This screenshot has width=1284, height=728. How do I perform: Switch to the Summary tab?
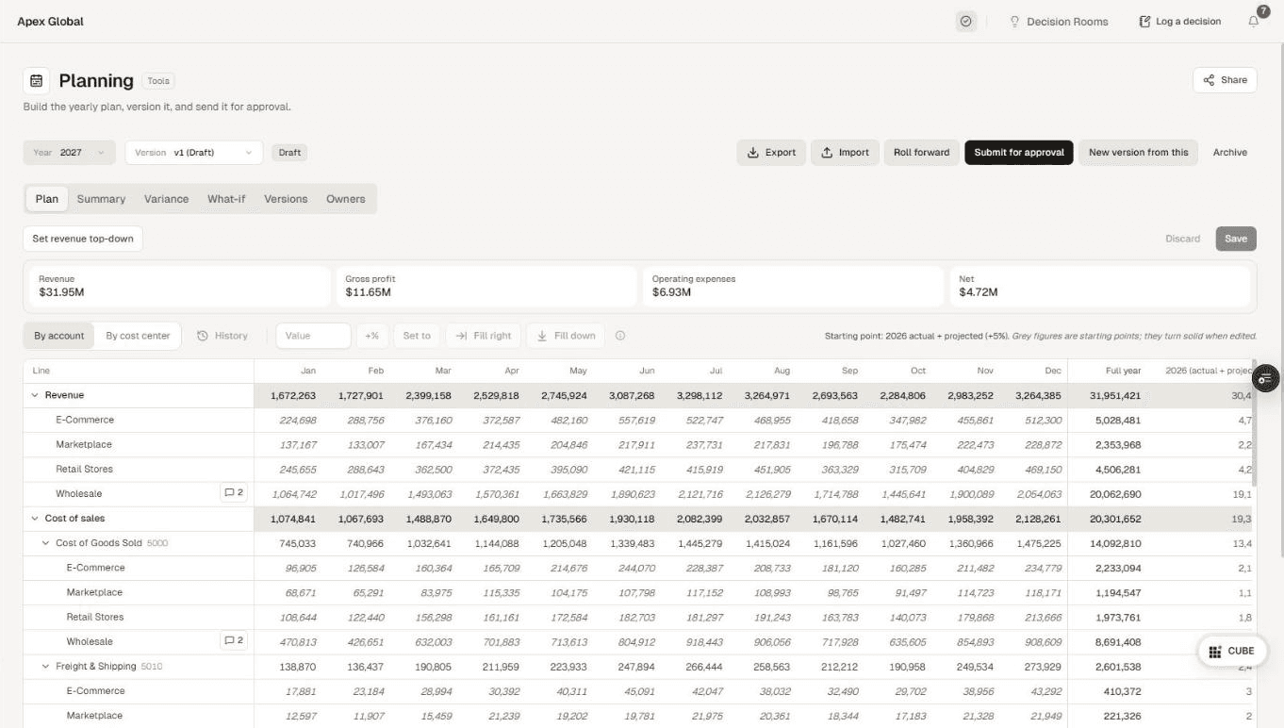[x=101, y=199]
